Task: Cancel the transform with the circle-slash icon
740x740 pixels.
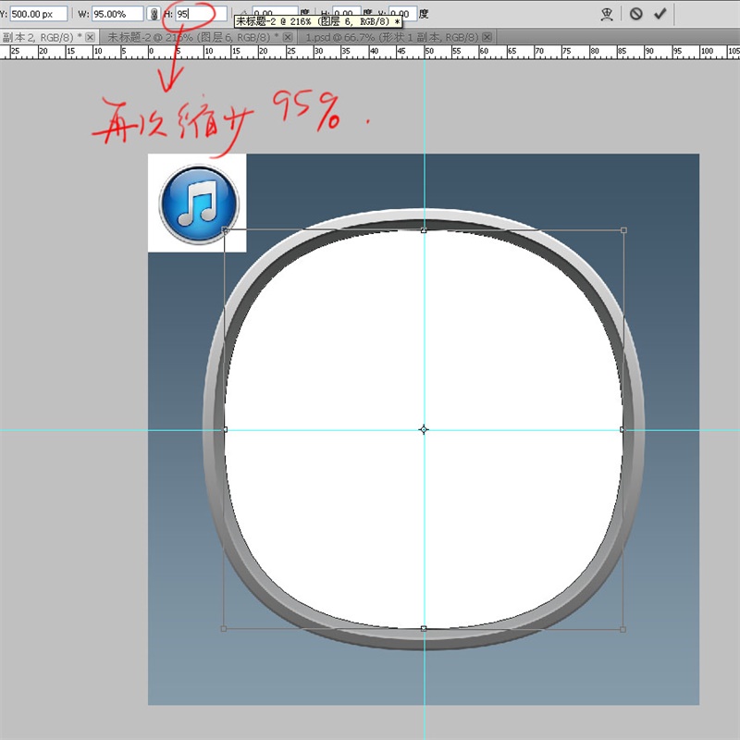Action: [636, 14]
